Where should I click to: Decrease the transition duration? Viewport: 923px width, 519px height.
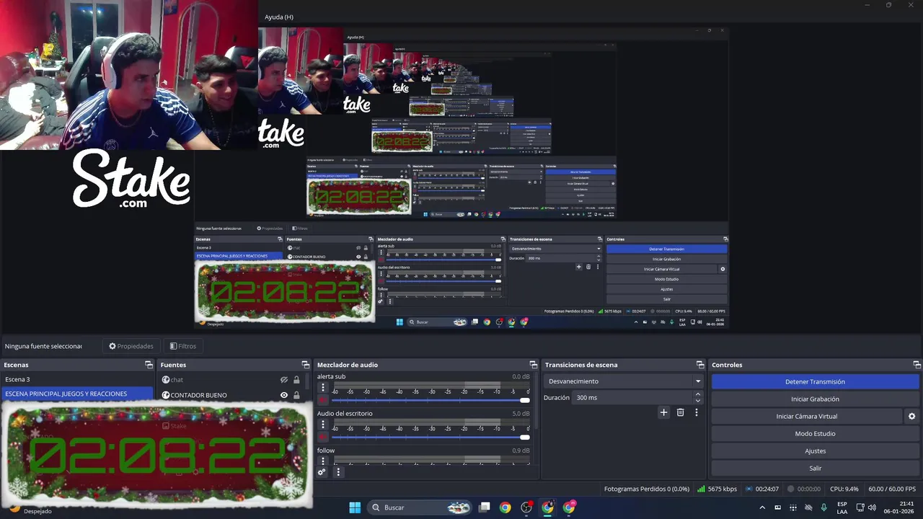(697, 401)
